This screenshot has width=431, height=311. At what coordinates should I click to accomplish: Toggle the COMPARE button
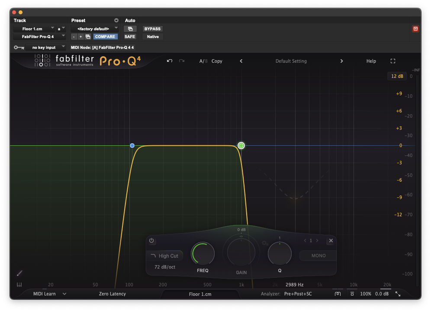click(x=105, y=36)
